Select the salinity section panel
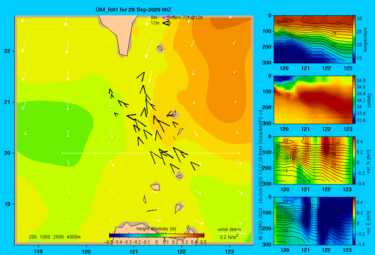 (x=313, y=100)
